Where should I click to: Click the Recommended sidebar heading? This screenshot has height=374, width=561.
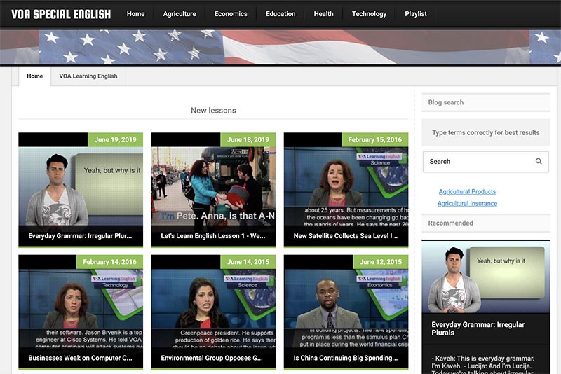click(450, 223)
